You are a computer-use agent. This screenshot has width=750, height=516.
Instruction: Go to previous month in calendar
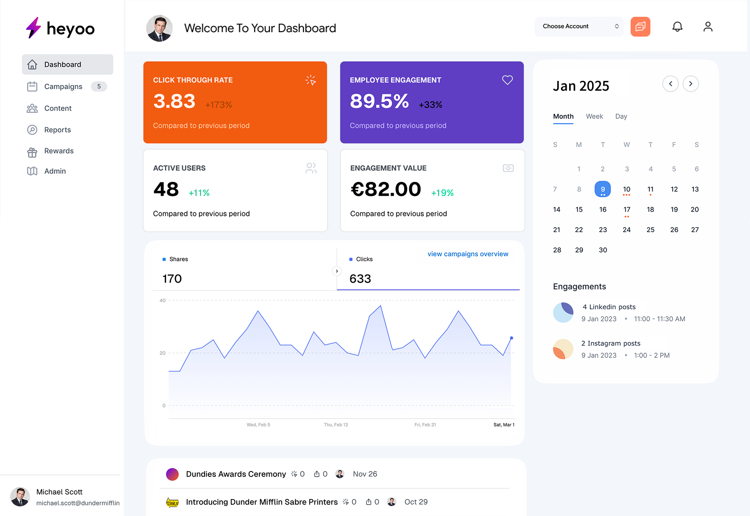click(x=670, y=84)
